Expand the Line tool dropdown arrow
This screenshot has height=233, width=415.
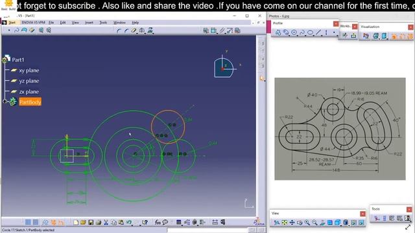point(322,36)
